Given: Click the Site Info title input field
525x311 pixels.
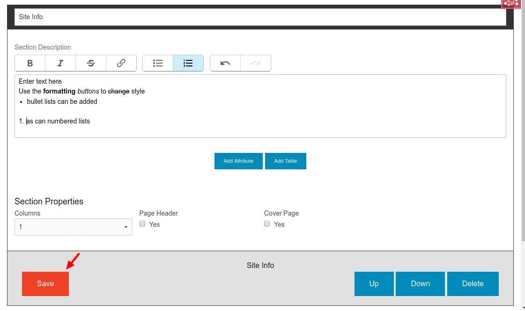Looking at the screenshot, I should [260, 17].
